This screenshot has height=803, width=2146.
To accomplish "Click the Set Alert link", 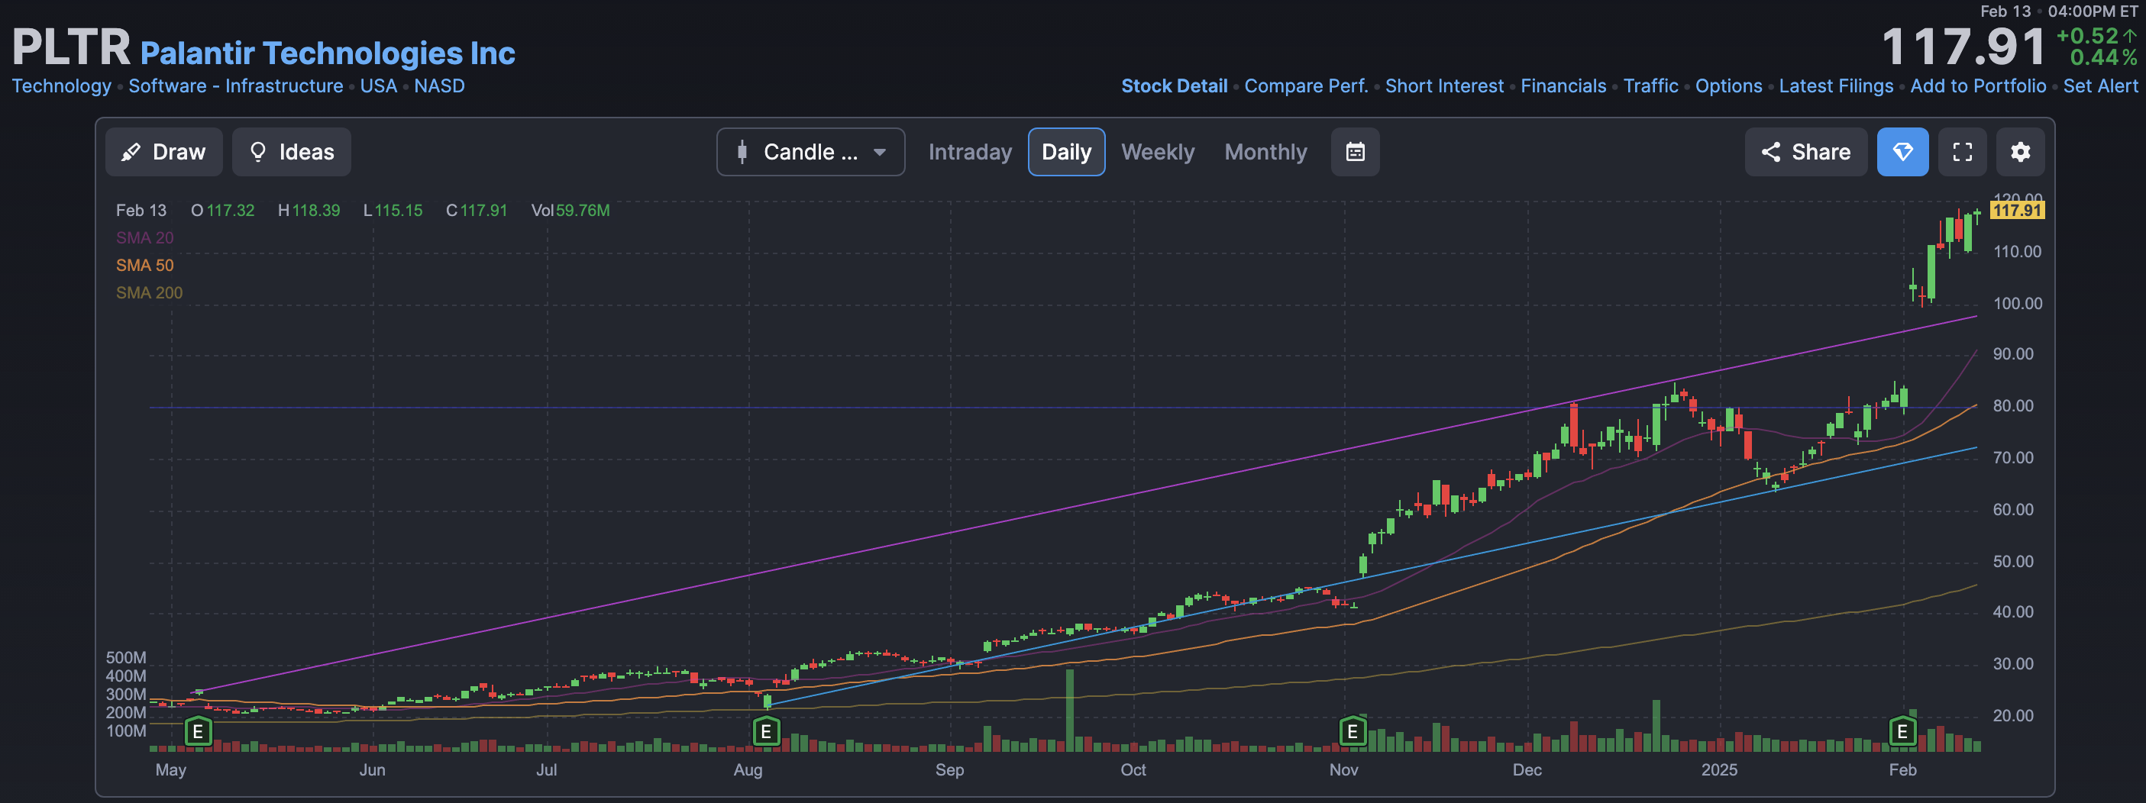I will 2100,85.
